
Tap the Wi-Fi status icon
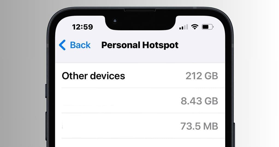pos(195,27)
